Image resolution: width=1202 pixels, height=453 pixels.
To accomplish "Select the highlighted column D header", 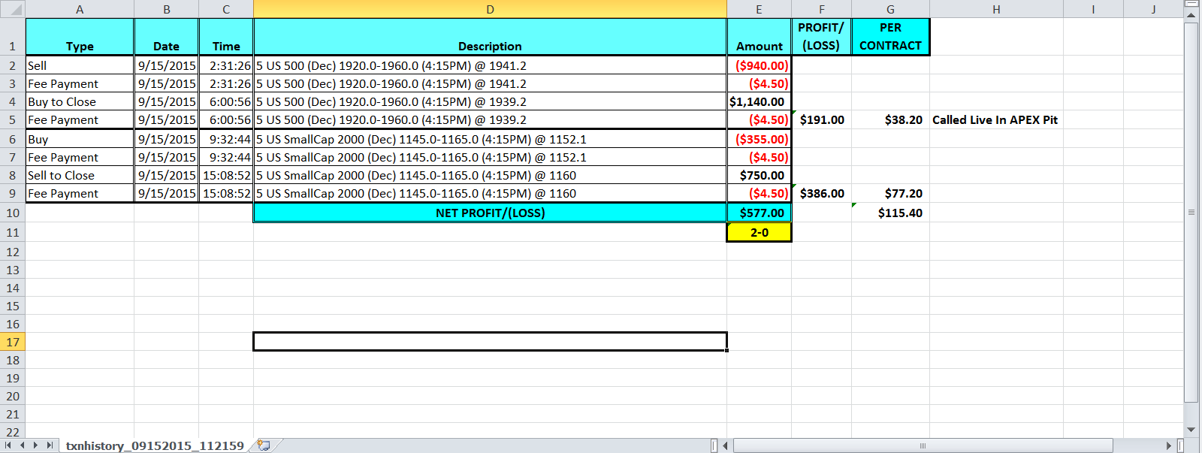I will click(490, 9).
